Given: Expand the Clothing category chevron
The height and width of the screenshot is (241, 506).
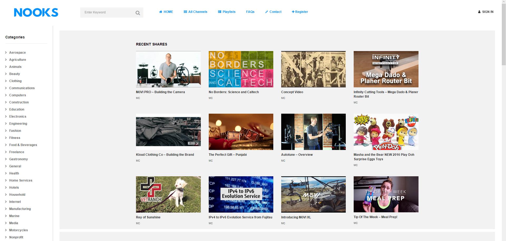Looking at the screenshot, I should 6,81.
